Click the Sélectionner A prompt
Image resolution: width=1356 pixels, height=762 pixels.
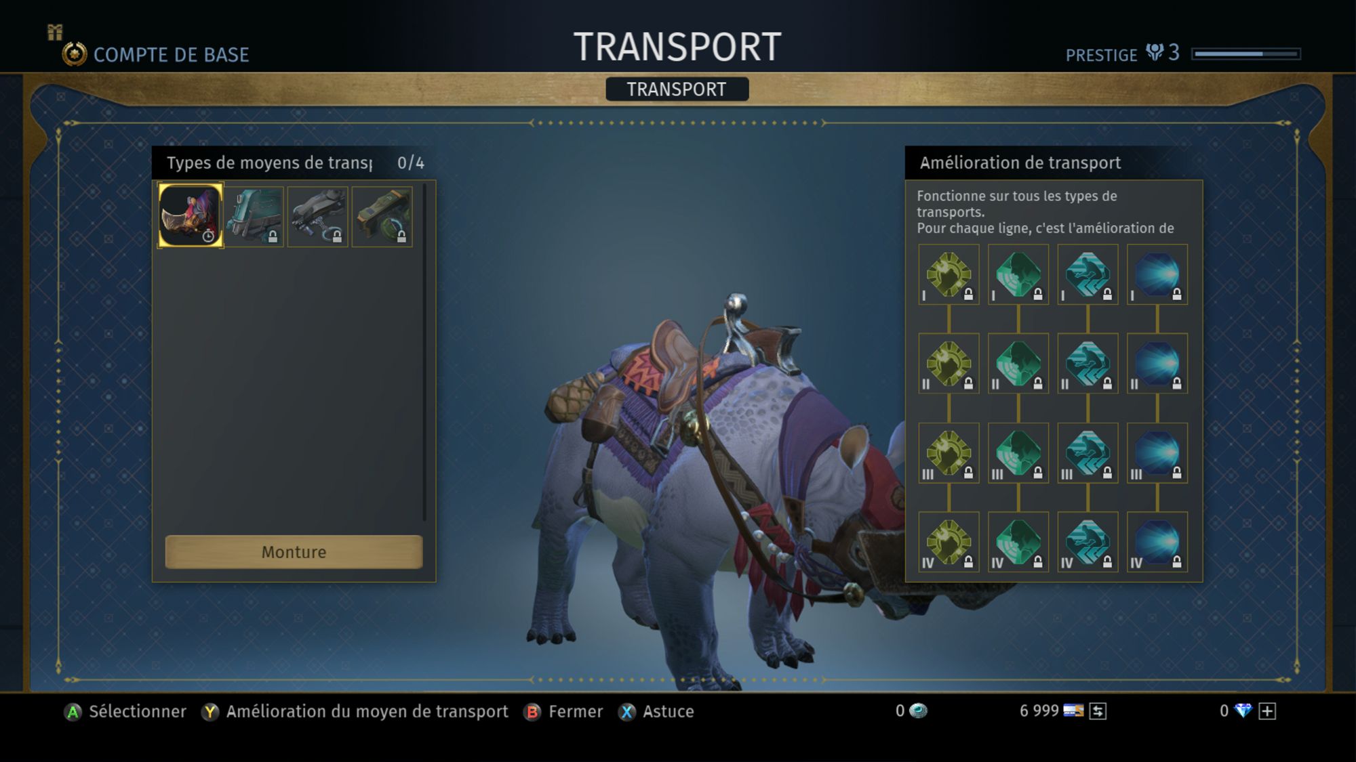click(125, 711)
